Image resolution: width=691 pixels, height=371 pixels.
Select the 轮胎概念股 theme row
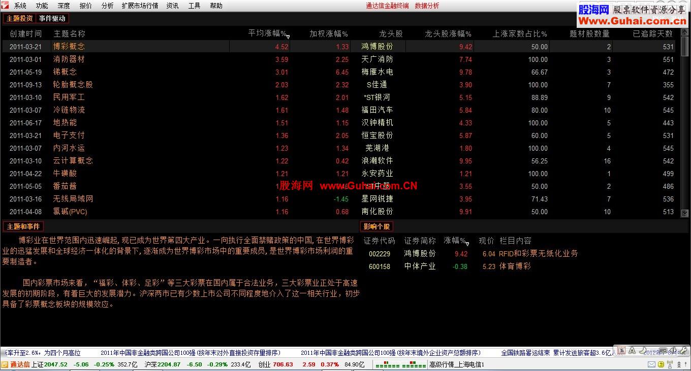pos(339,84)
